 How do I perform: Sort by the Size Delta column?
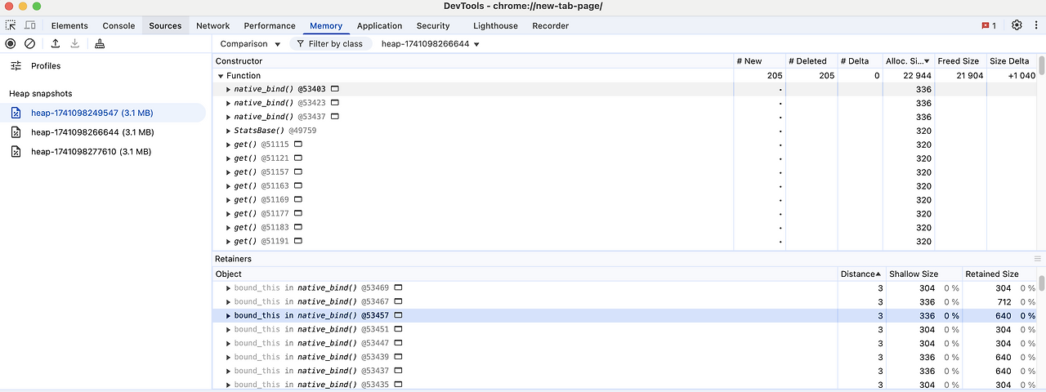pos(1012,61)
